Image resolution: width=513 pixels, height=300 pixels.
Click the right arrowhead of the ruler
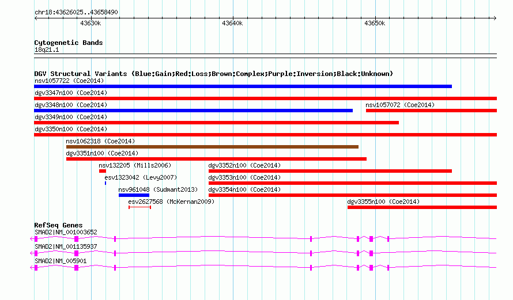[495, 18]
